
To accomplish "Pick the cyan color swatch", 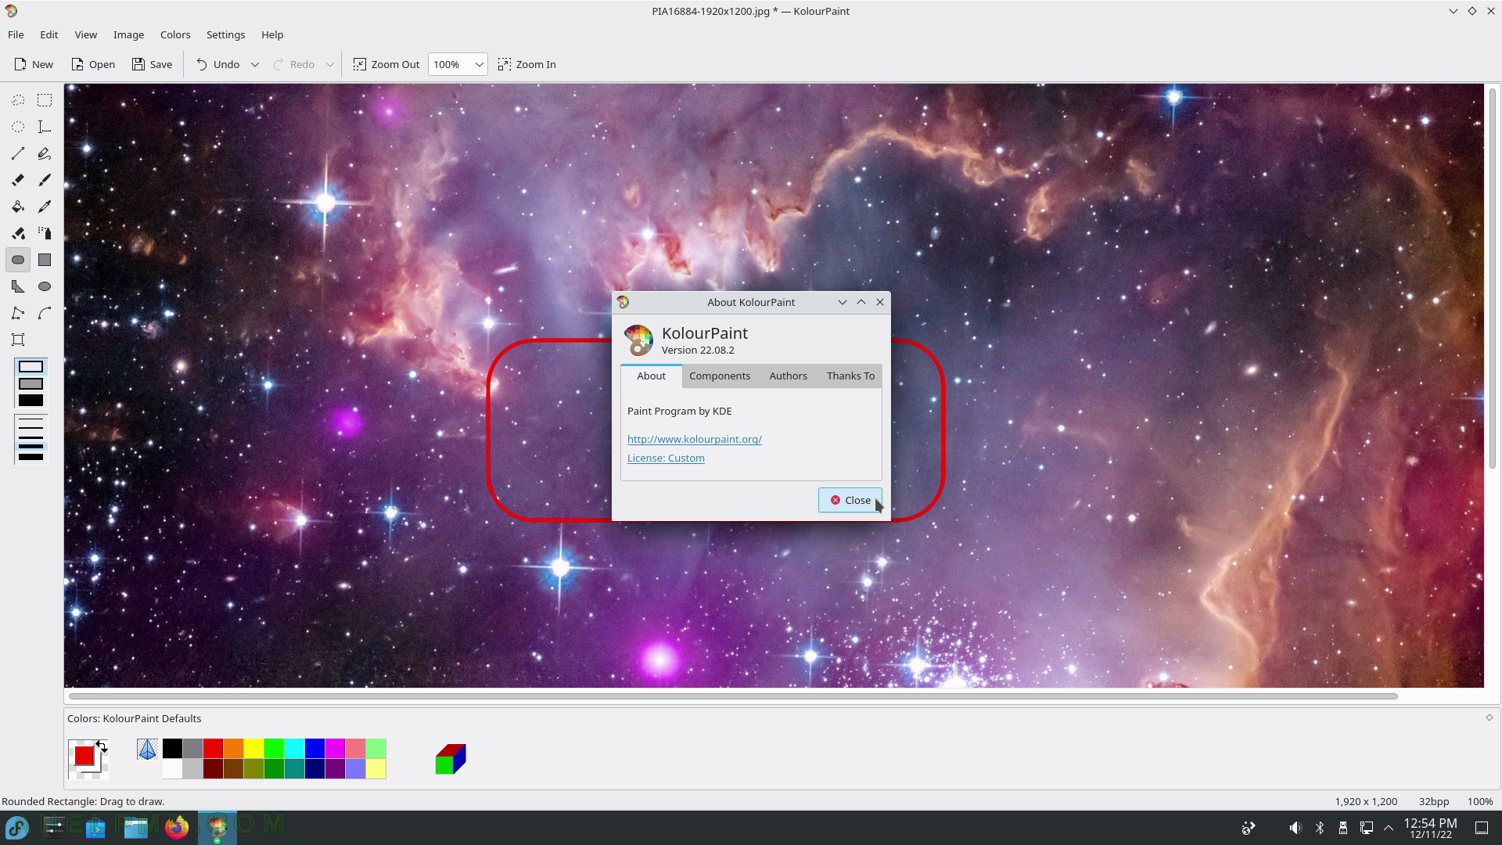I will click(x=294, y=749).
